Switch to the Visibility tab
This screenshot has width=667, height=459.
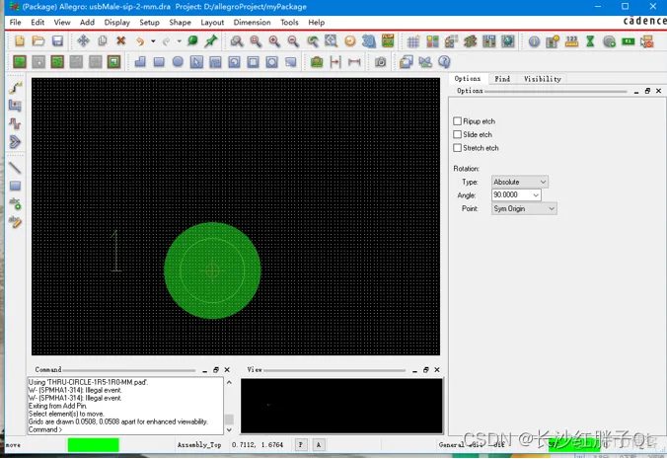(x=543, y=79)
